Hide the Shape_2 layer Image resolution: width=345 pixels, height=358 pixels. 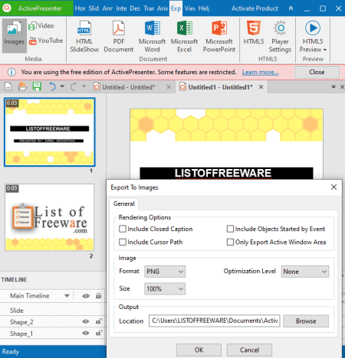click(x=86, y=321)
